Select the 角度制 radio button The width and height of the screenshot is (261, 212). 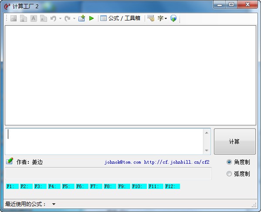click(229, 162)
